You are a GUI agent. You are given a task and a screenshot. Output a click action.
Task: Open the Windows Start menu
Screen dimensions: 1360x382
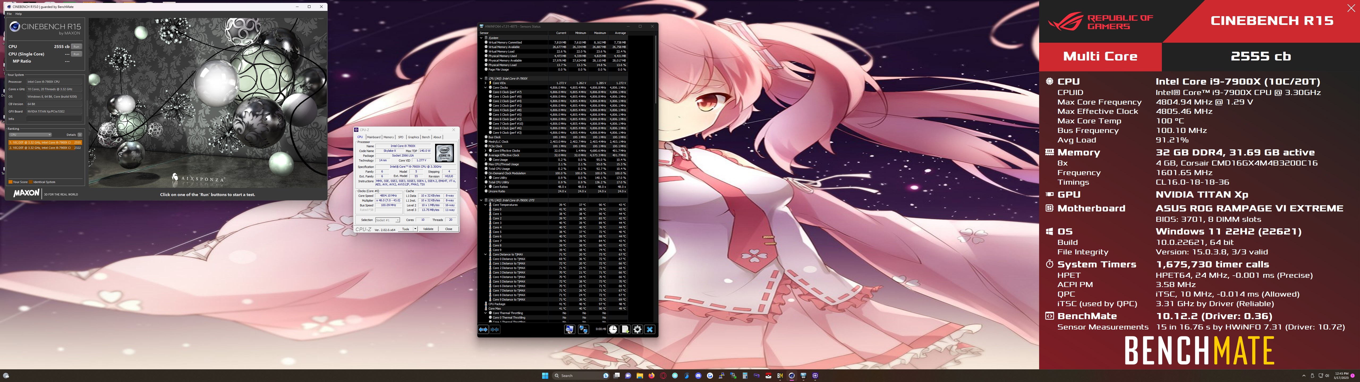(x=545, y=376)
